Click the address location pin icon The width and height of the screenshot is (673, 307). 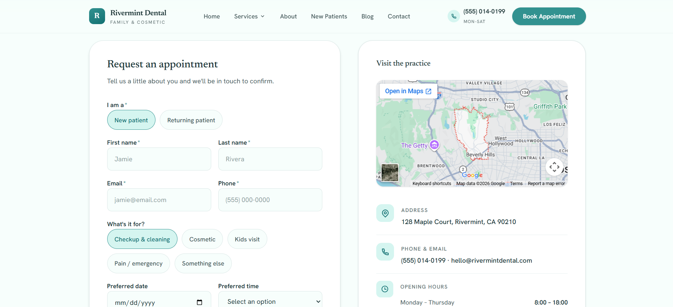point(385,213)
